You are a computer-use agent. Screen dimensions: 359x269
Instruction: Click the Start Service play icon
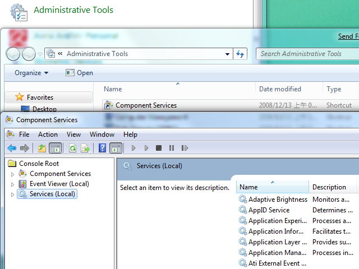134,148
